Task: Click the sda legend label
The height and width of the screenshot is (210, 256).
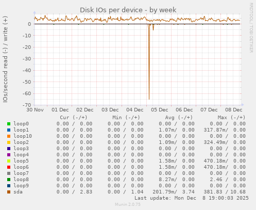Action: click(x=18, y=192)
